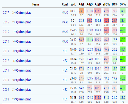Click the Team column header
The image size is (128, 104).
click(x=35, y=4)
